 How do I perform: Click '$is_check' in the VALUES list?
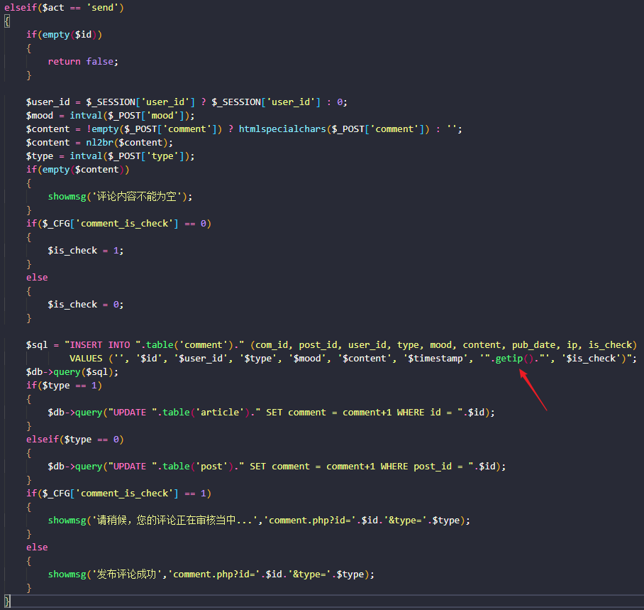coord(591,359)
